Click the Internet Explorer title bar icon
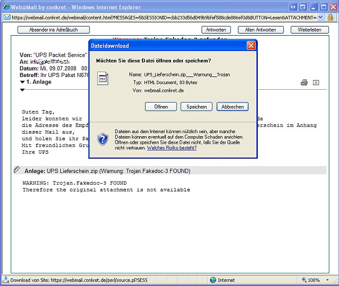339x286 pixels. [6, 7]
